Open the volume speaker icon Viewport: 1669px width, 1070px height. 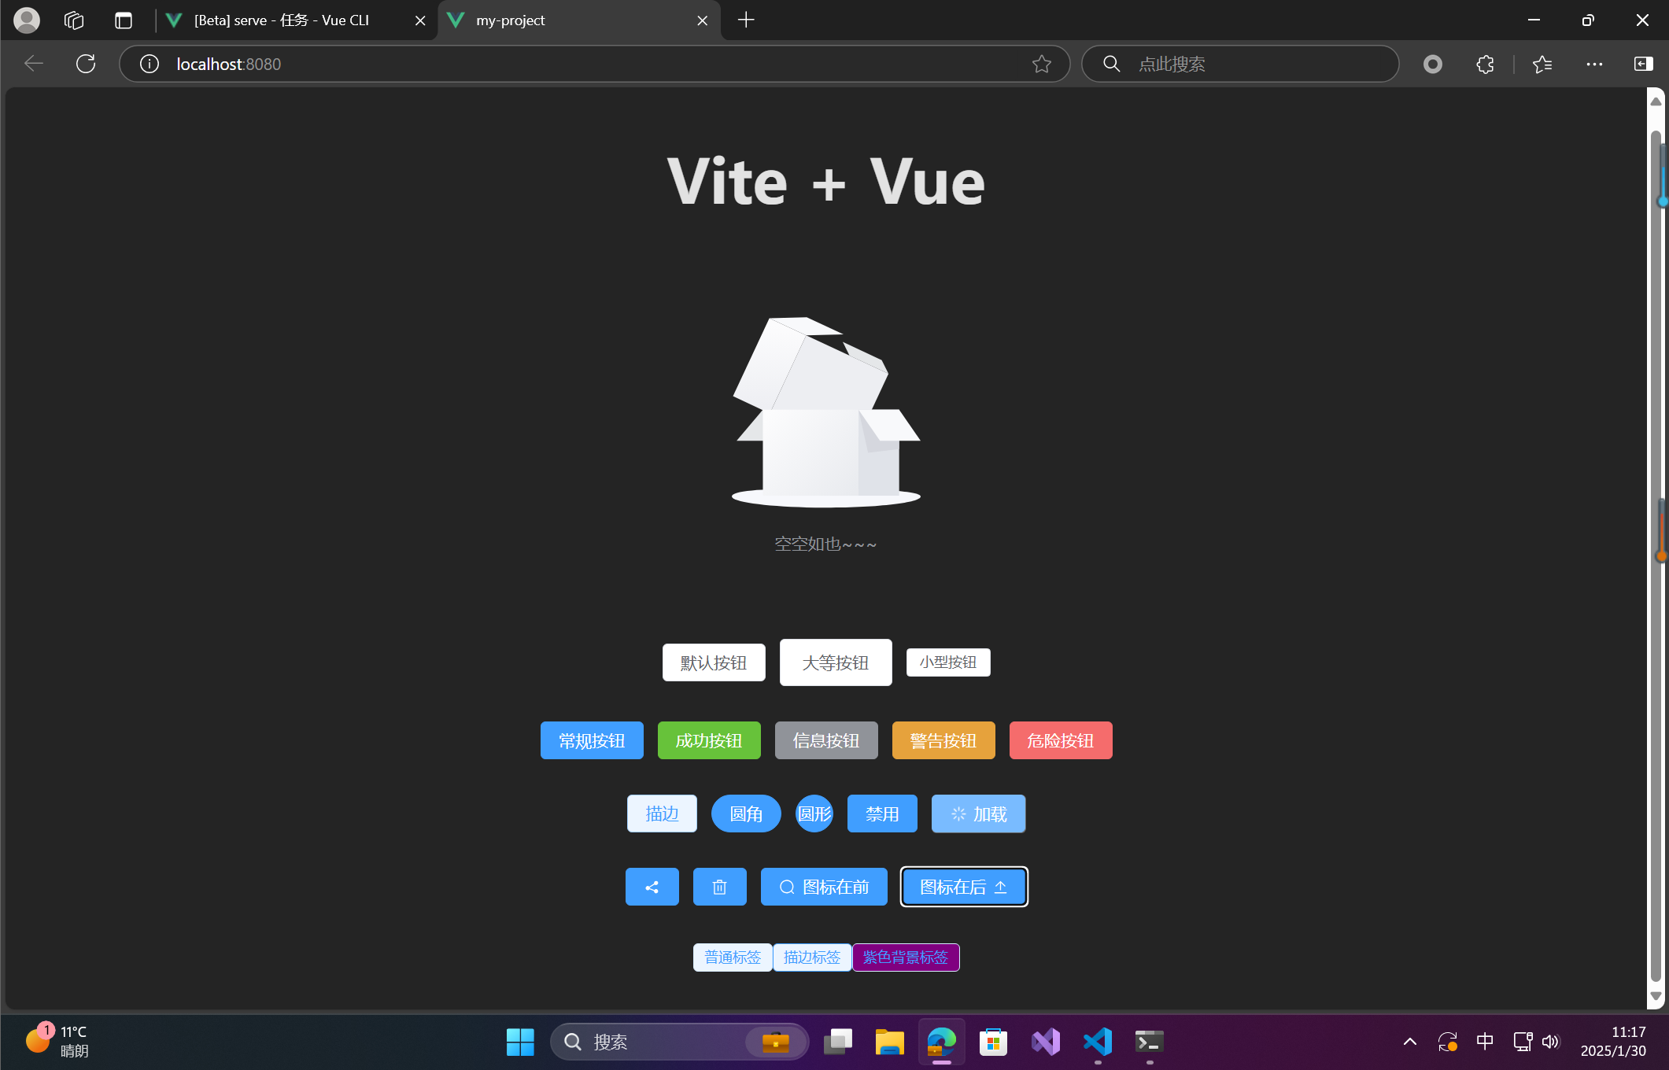(x=1551, y=1042)
